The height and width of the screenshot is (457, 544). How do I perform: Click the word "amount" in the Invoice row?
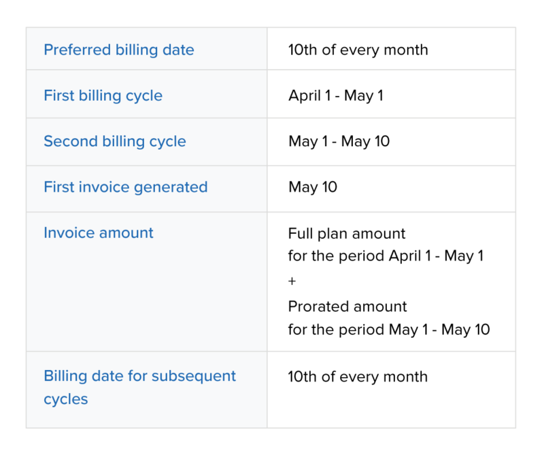[126, 233]
